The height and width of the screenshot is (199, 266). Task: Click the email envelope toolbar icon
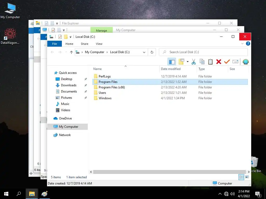tap(235, 62)
